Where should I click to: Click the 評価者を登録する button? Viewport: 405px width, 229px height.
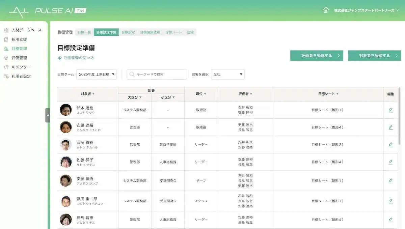[317, 56]
